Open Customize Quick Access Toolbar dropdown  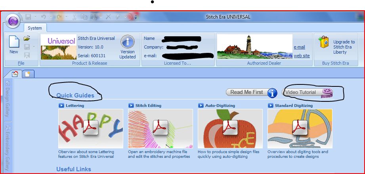tap(136, 17)
